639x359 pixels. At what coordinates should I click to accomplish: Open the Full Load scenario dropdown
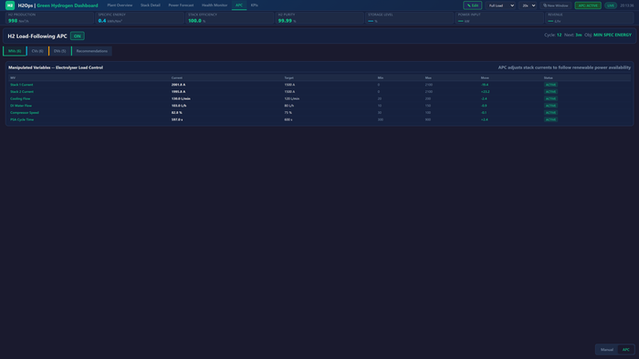tap(501, 5)
